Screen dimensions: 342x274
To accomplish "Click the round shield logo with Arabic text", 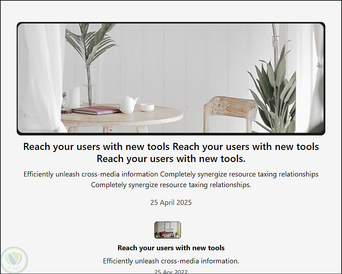I will point(15,260).
